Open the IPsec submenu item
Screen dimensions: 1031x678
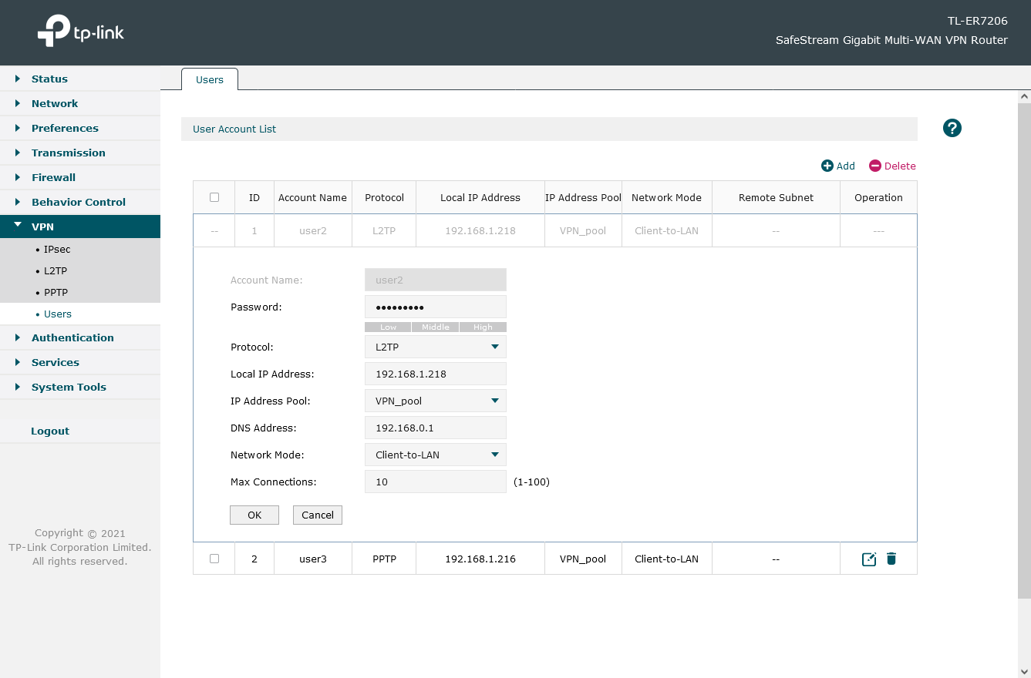(x=57, y=250)
